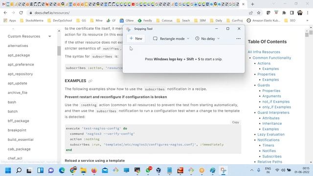Reload the docs.chef.io page
Image resolution: width=313 pixels, height=176 pixels.
click(21, 13)
